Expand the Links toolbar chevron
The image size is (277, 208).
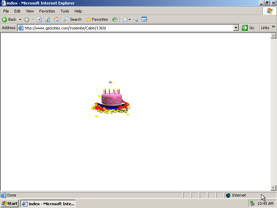point(274,27)
